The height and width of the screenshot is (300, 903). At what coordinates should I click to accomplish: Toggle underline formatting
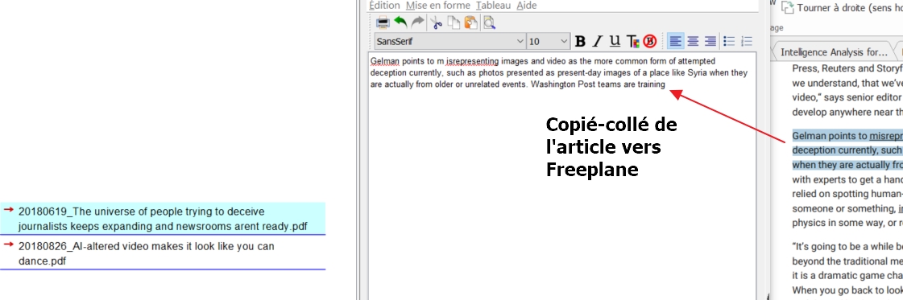pyautogui.click(x=615, y=41)
